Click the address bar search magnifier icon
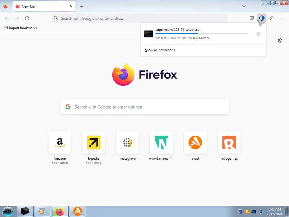 56,18
